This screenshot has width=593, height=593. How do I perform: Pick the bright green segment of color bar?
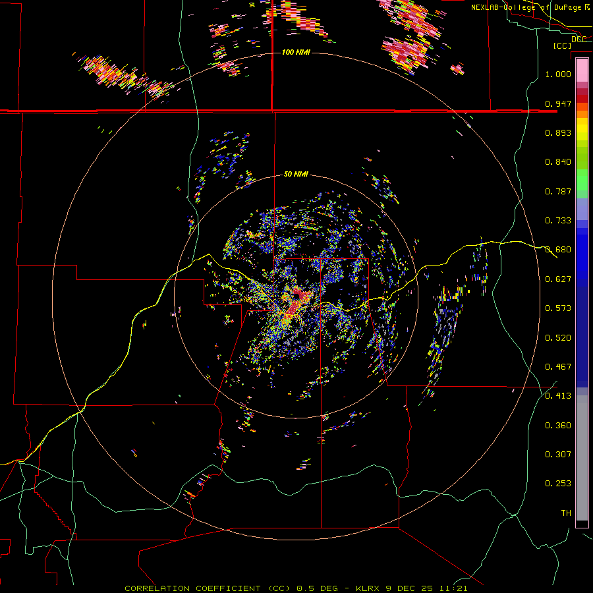(x=582, y=180)
